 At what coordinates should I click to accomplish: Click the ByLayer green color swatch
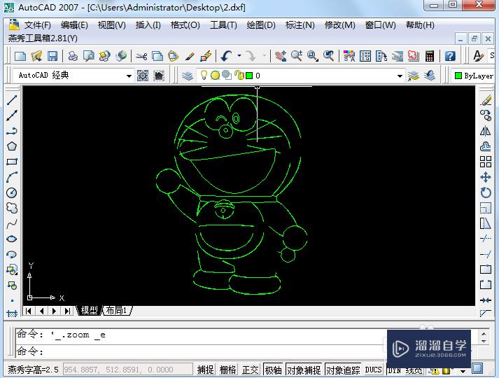pos(458,76)
